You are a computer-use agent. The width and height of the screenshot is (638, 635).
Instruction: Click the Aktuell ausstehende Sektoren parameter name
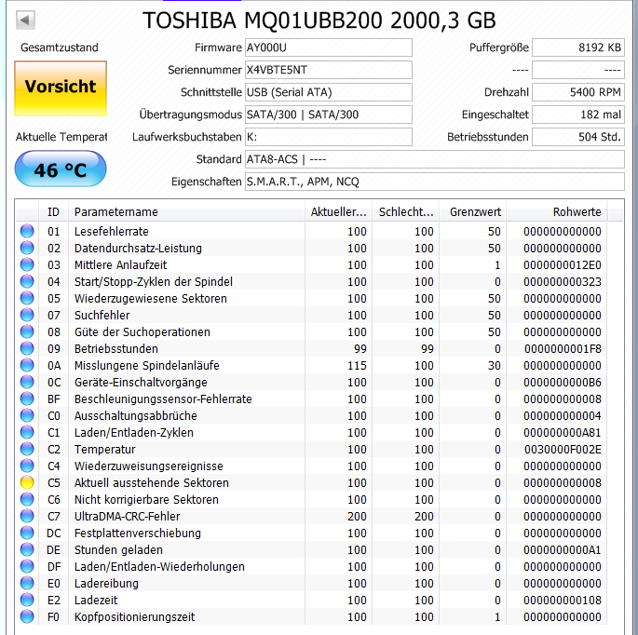pyautogui.click(x=152, y=482)
